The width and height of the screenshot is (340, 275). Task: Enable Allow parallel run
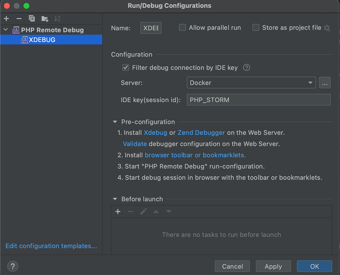182,27
